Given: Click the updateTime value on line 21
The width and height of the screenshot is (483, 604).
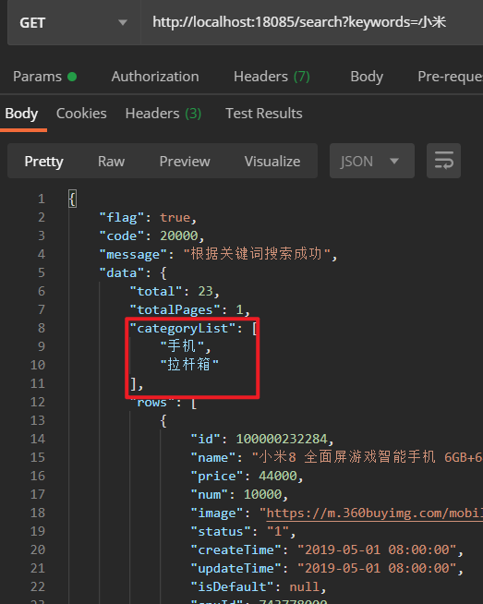Looking at the screenshot, I should point(377,568).
